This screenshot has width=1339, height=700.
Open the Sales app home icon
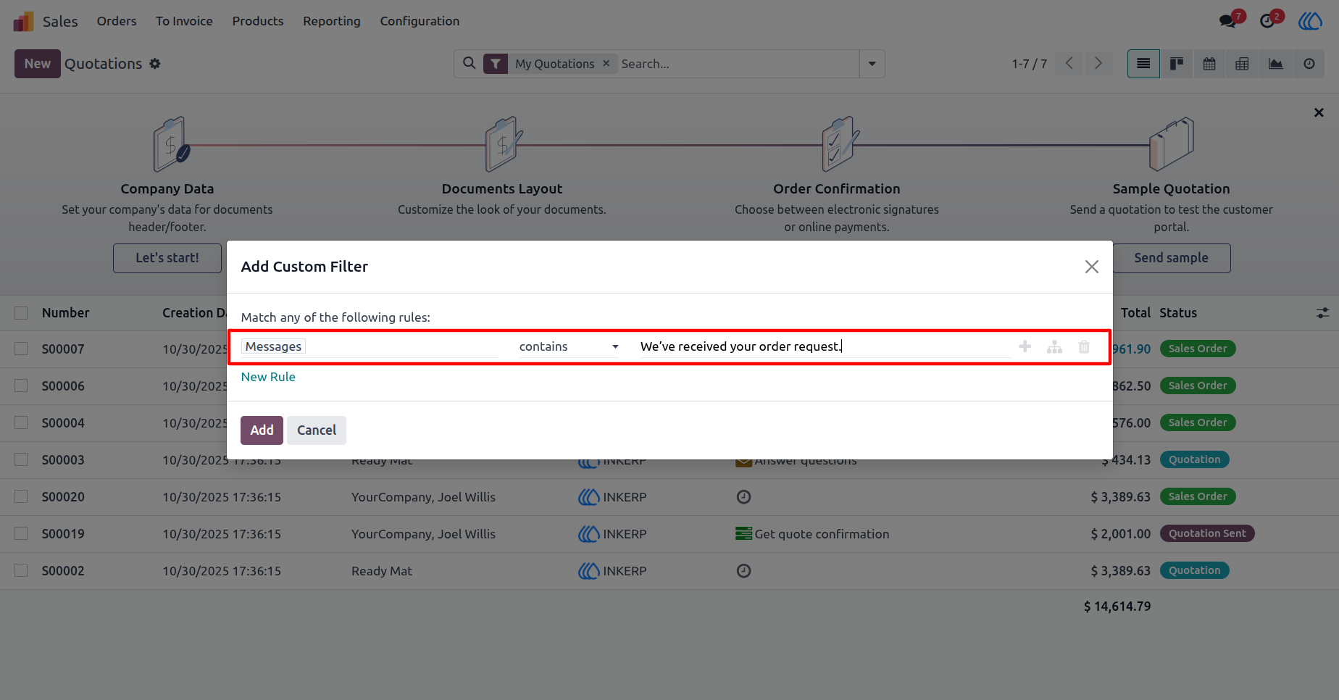coord(24,21)
